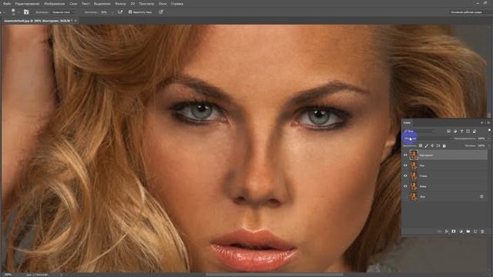This screenshot has height=277, width=493.
Task: Filter layers by smart objects icon
Action: click(x=475, y=131)
